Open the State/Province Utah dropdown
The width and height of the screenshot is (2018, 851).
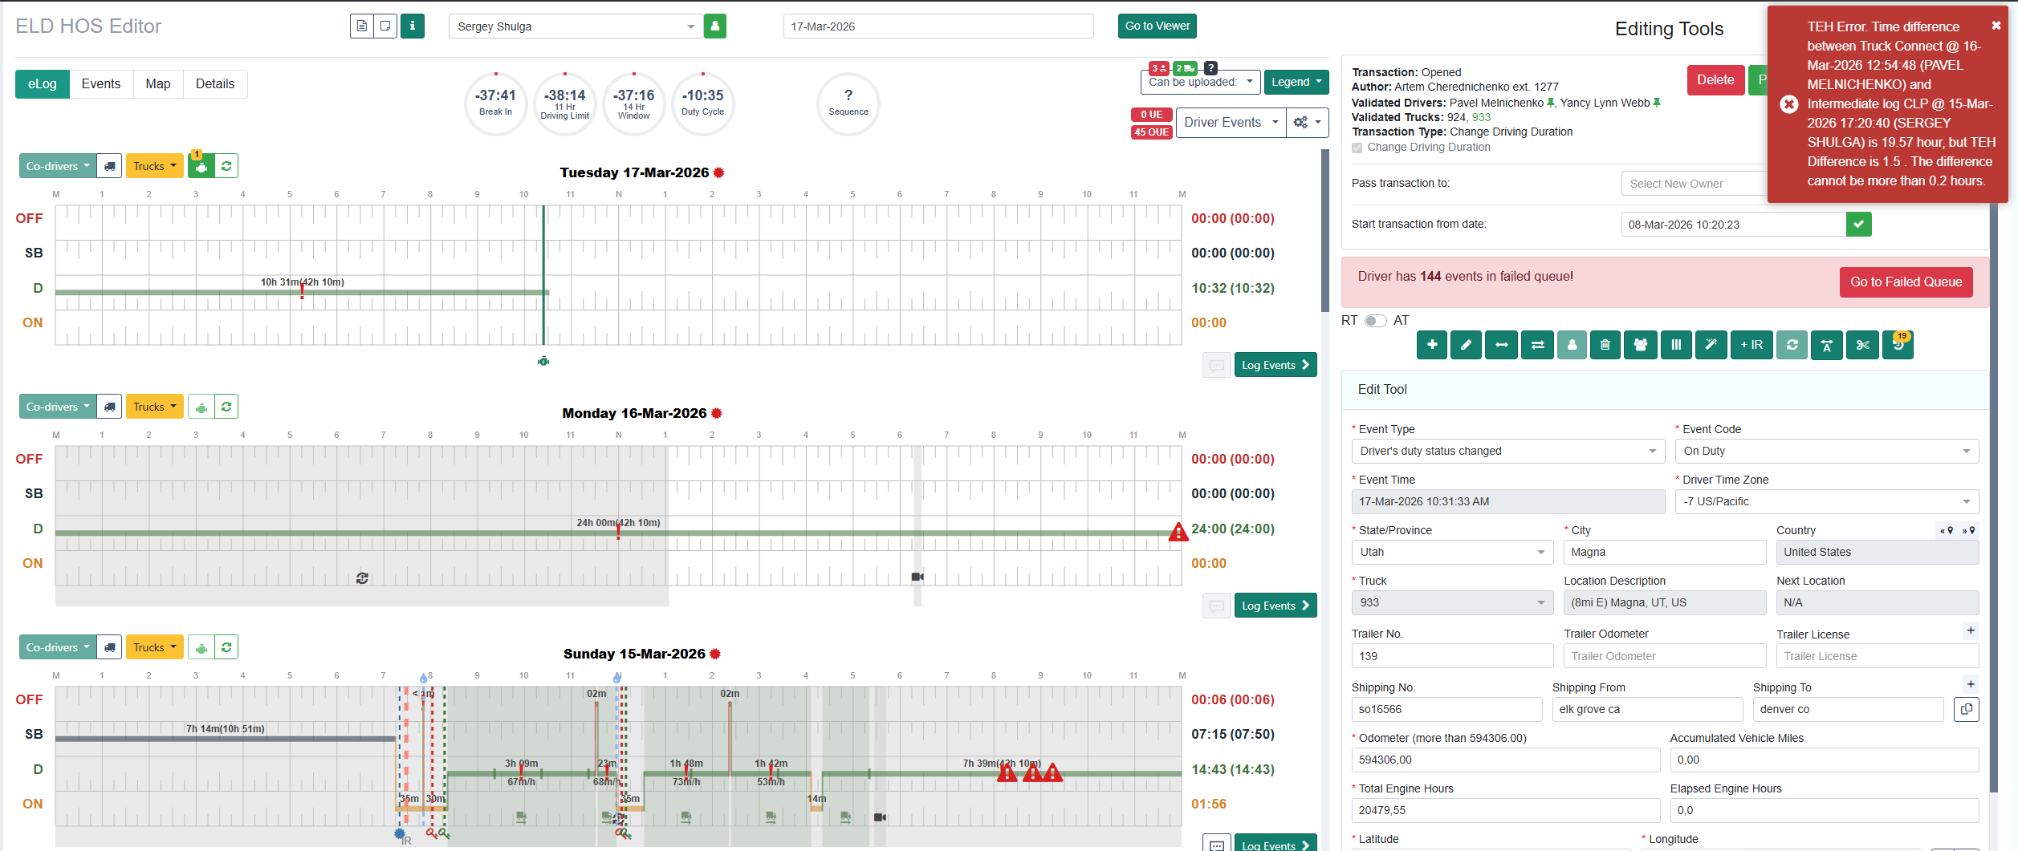1452,552
